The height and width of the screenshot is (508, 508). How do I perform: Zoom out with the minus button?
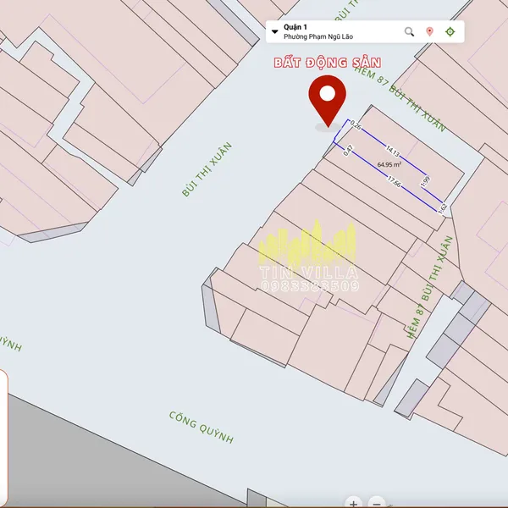(x=377, y=503)
